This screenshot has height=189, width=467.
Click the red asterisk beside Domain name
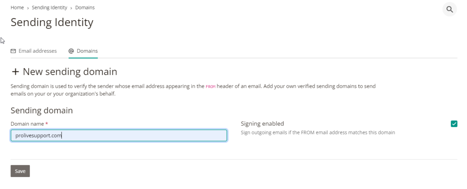point(47,123)
